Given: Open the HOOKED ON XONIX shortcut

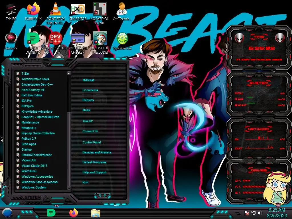Looking at the screenshot, I should pos(100,13).
